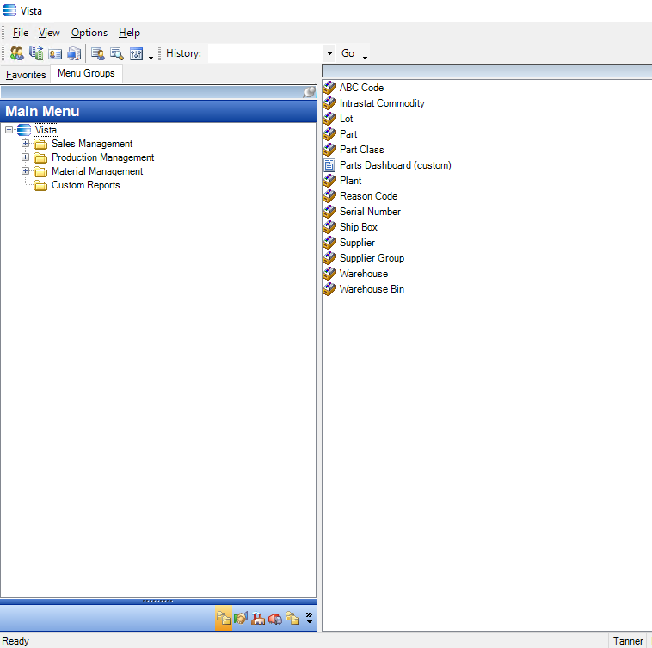Click the form with person toolbar icon
652x648 pixels.
[98, 53]
